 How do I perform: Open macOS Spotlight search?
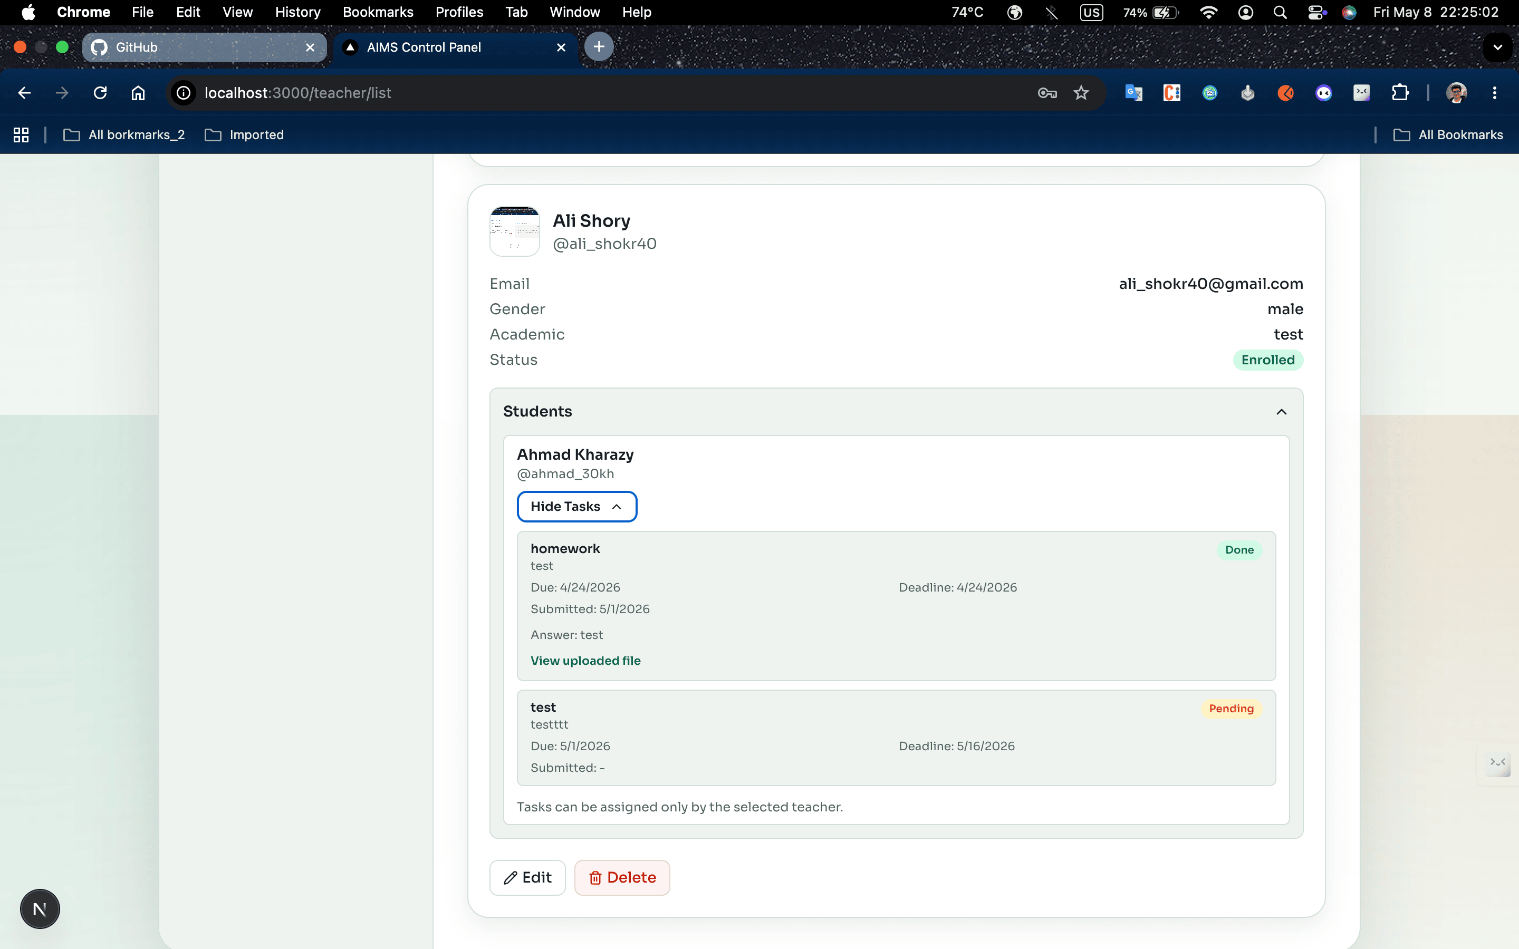1281,13
